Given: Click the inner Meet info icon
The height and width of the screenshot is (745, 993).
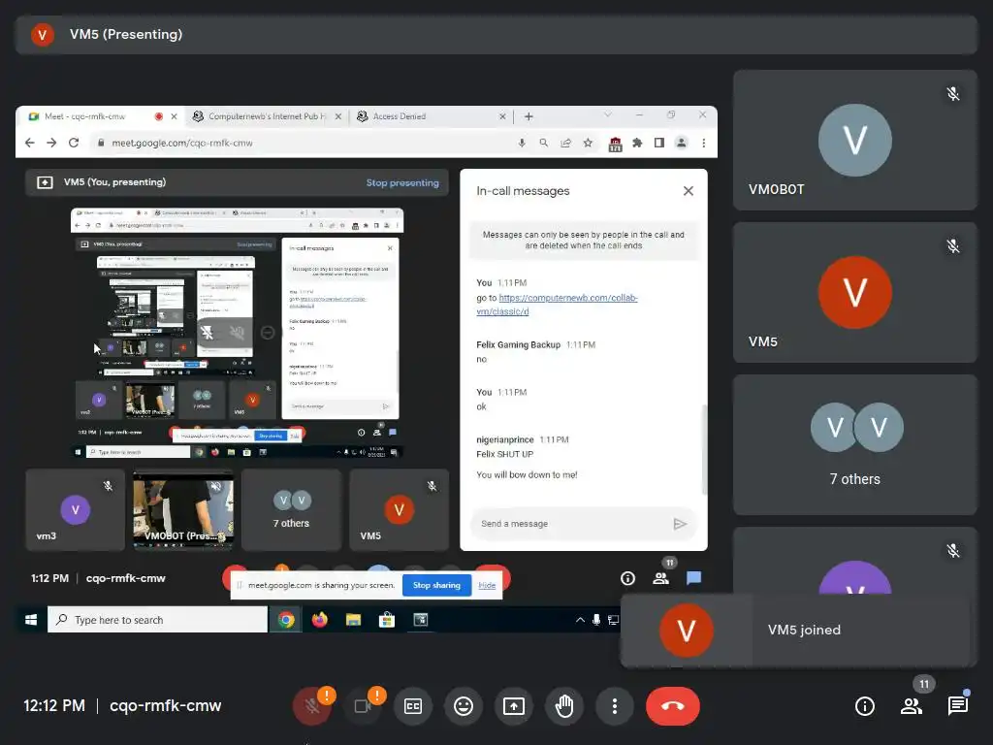Looking at the screenshot, I should click(627, 578).
